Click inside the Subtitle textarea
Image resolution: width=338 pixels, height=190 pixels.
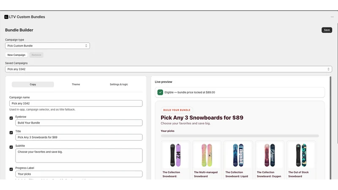tap(79, 155)
